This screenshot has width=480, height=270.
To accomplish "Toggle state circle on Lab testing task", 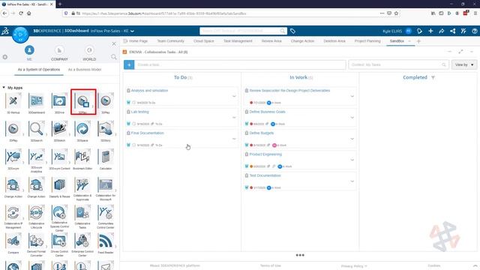I will point(133,124).
